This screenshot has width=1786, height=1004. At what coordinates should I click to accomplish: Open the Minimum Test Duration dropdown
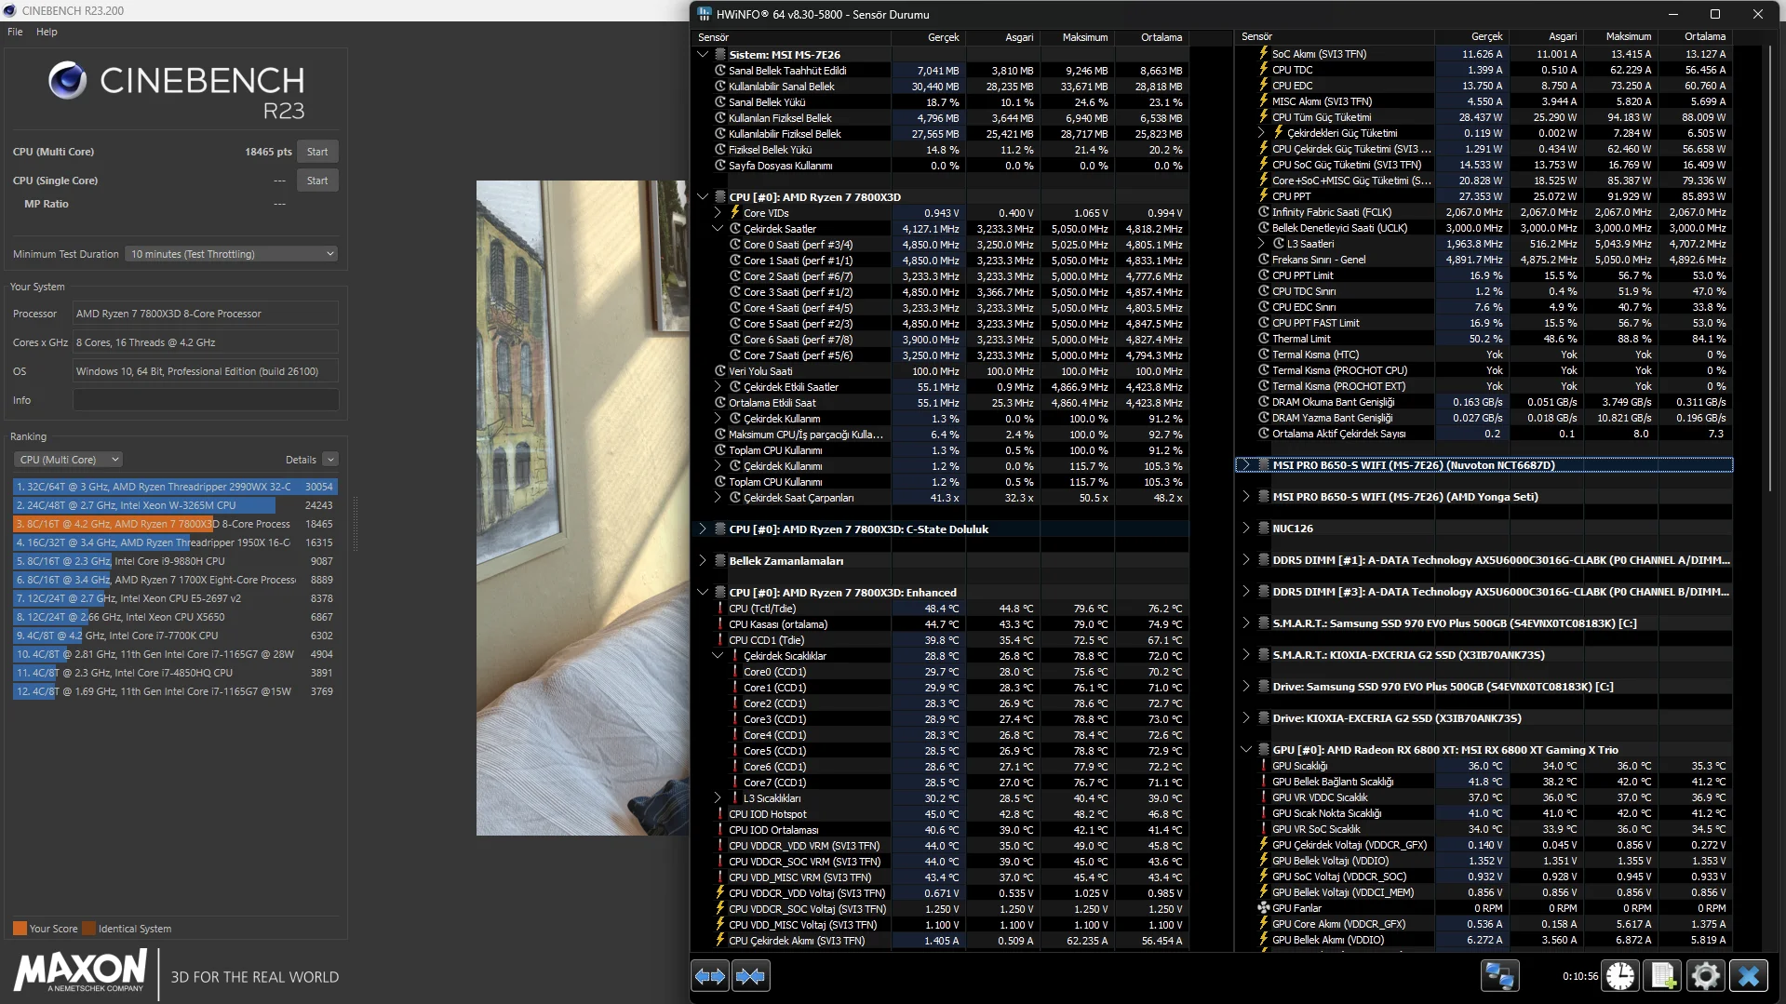pyautogui.click(x=232, y=254)
